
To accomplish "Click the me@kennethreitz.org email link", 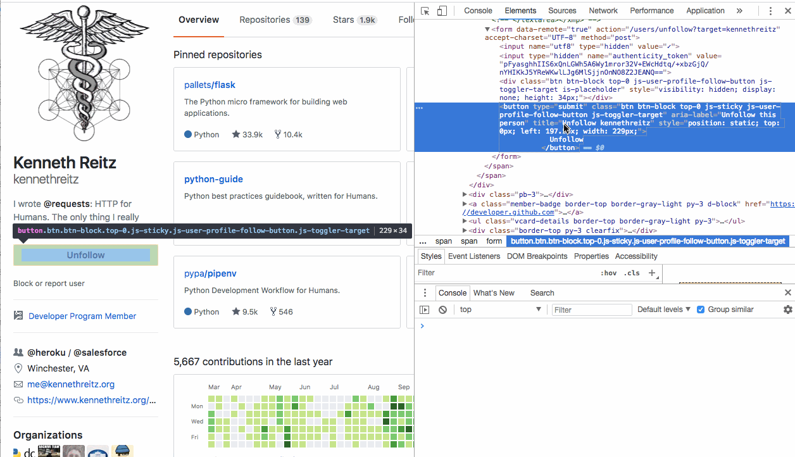I will click(x=71, y=384).
